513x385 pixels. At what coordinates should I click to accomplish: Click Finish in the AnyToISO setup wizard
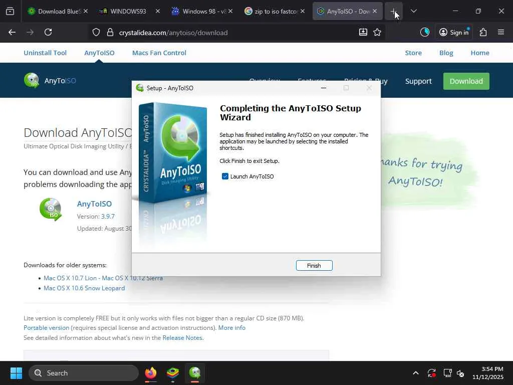click(314, 266)
